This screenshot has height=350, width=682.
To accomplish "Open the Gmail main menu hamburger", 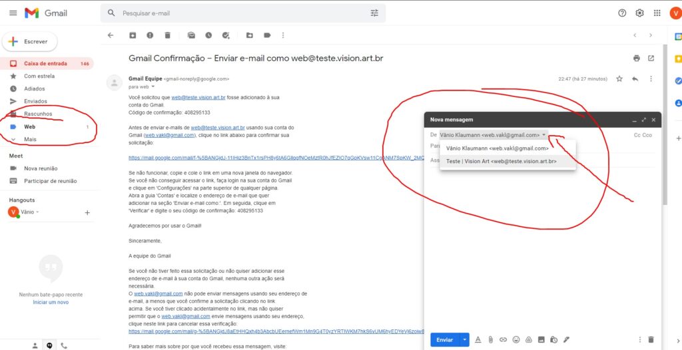I will [13, 13].
